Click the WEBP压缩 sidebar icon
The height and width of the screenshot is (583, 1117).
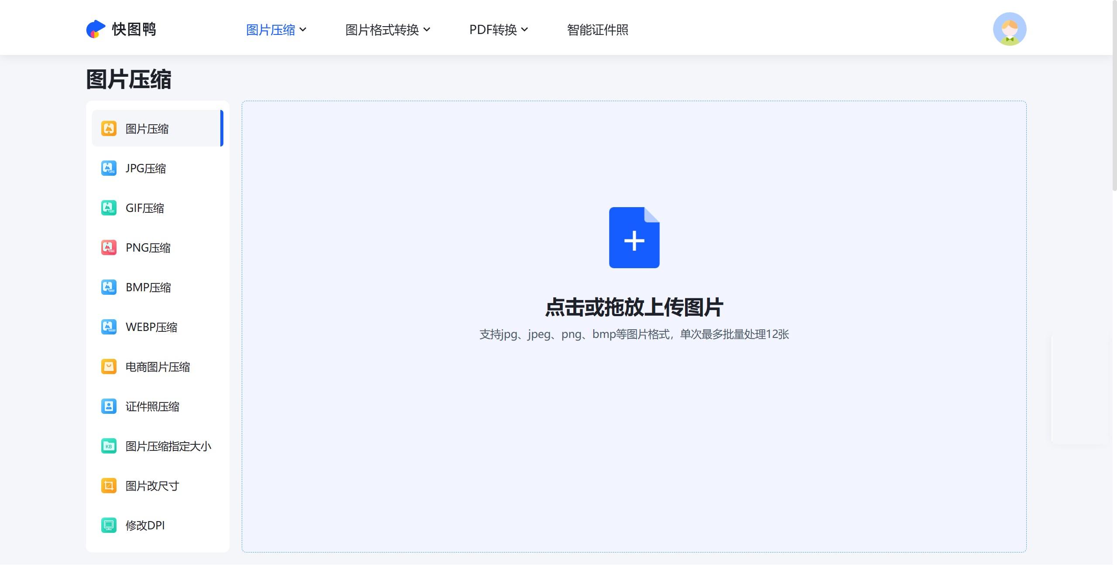click(109, 327)
